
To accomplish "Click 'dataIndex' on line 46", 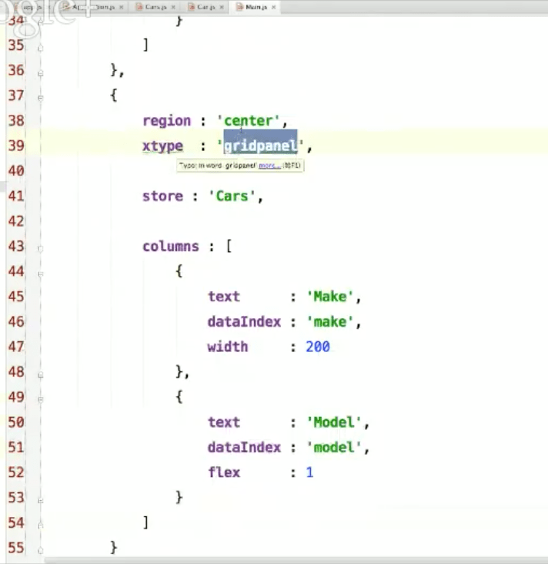I will [244, 321].
